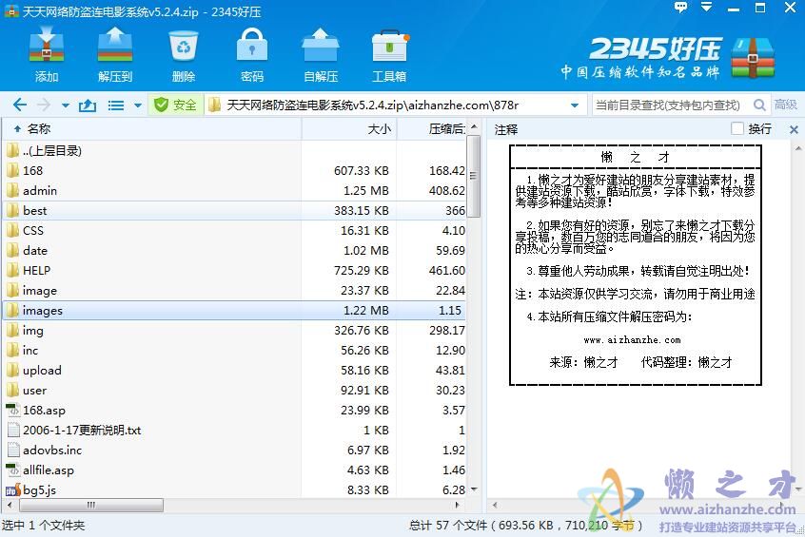The image size is (805, 537).
Task: Select the images folder
Action: 234,310
